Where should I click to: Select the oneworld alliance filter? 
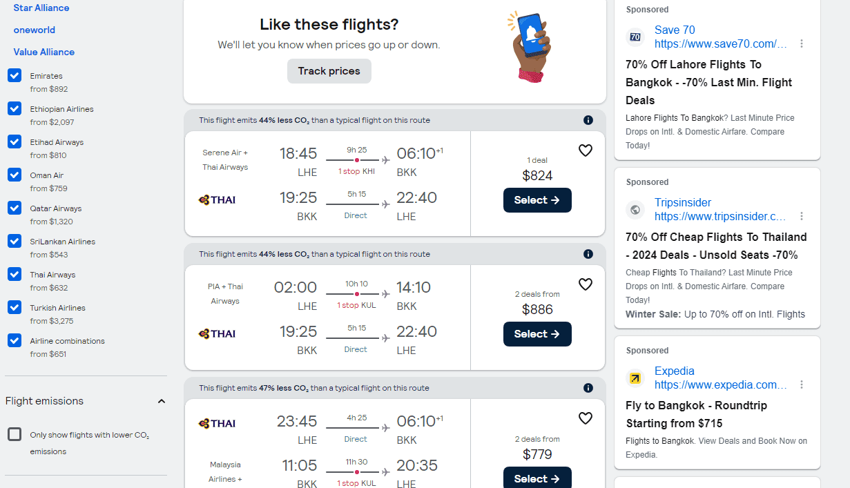click(x=35, y=30)
